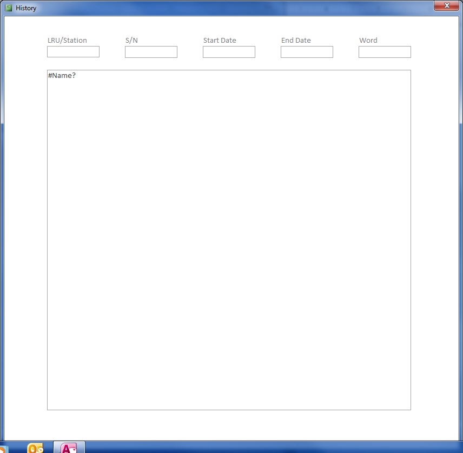The image size is (463, 453).
Task: Focus the End Date text box
Action: [307, 52]
